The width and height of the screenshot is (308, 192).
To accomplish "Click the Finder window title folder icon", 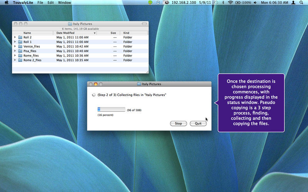I will 70,24.
